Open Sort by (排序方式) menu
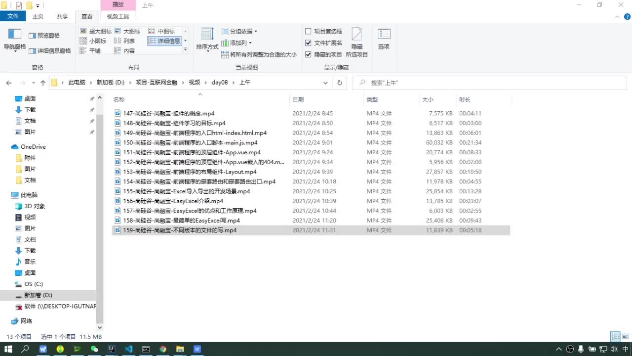The image size is (632, 356). tap(207, 40)
